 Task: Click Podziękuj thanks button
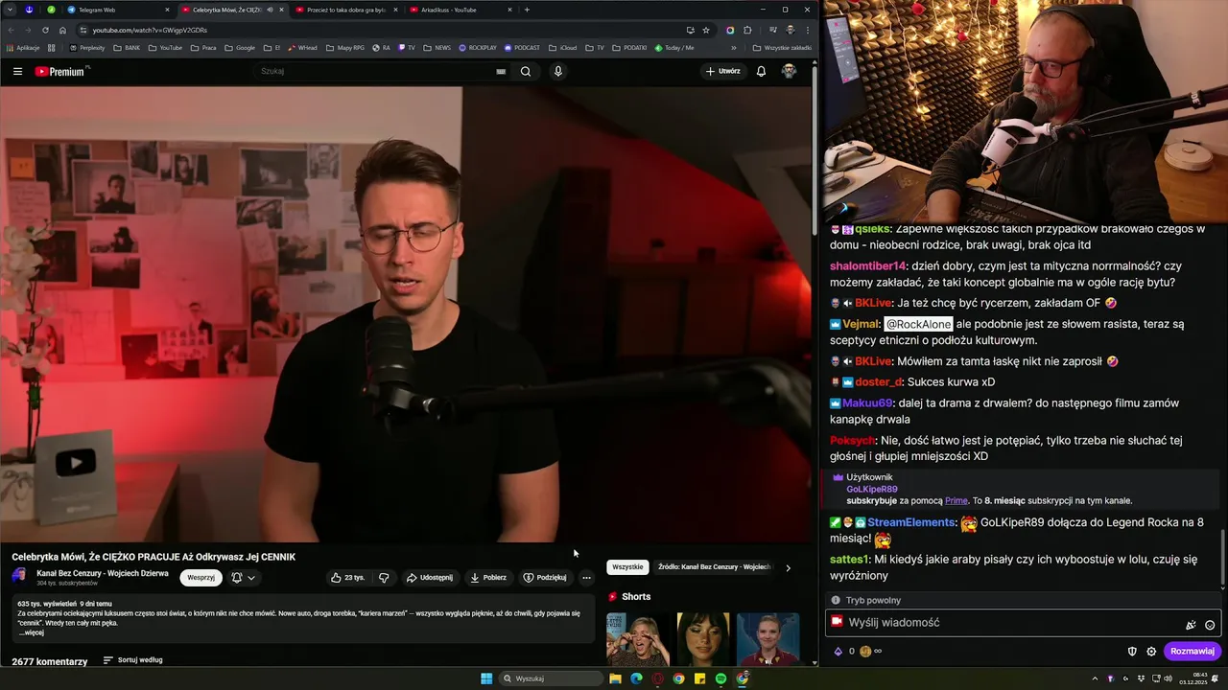[544, 578]
